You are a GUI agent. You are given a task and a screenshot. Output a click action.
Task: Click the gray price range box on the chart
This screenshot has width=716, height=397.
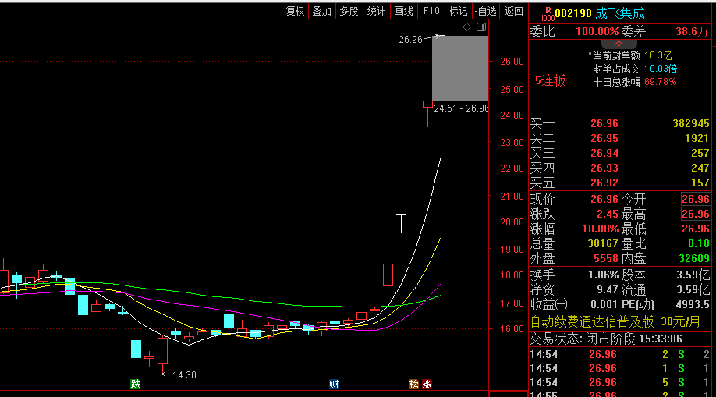coord(460,68)
